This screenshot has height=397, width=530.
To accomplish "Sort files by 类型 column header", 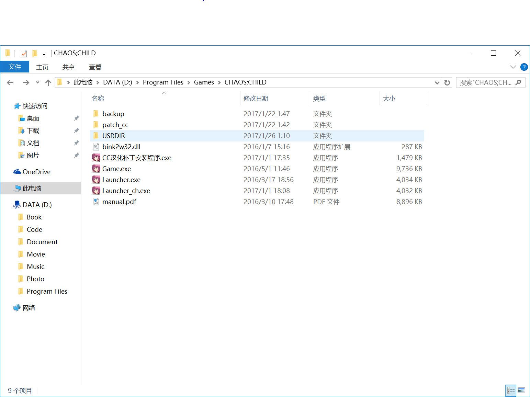I will 319,99.
